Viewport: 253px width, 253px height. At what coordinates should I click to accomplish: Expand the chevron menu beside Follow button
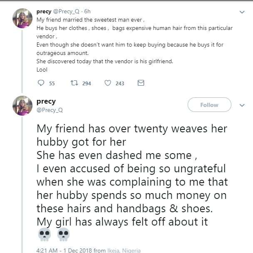[242, 105]
